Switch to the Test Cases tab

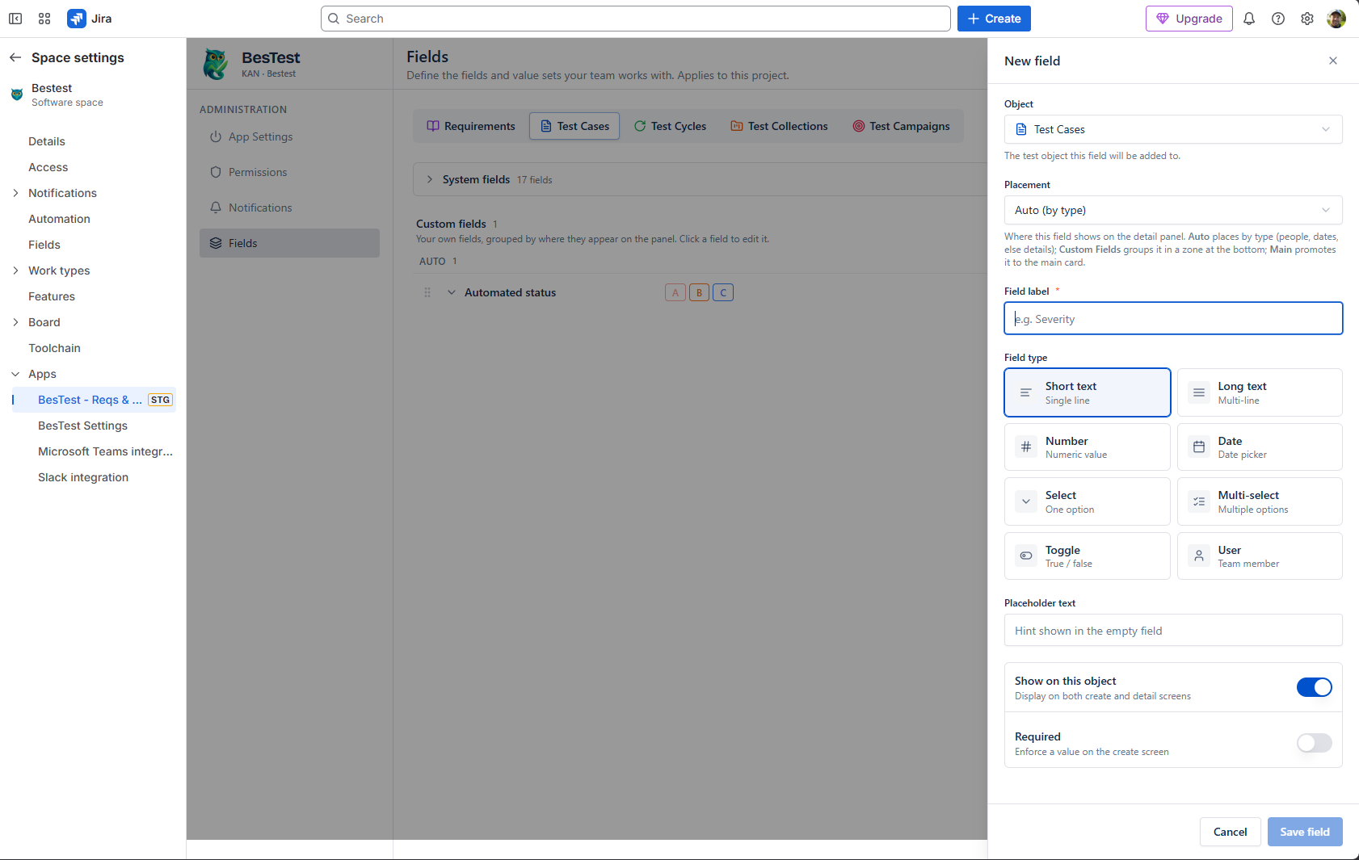tap(574, 126)
